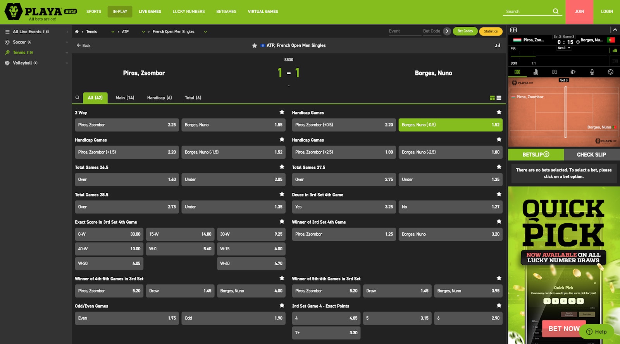The width and height of the screenshot is (620, 344).
Task: Switch to single-column list view
Action: point(499,98)
